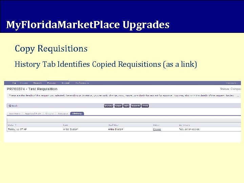Switch to the Summary tab
This screenshot has height=183, width=244.
click(15, 114)
